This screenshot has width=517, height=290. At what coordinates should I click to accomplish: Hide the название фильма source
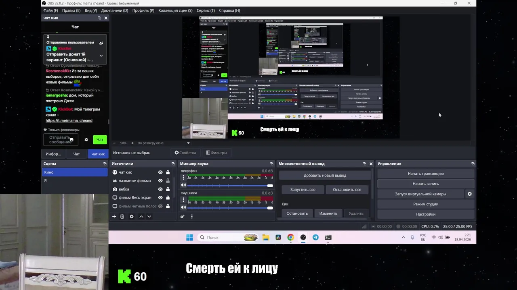point(160,181)
